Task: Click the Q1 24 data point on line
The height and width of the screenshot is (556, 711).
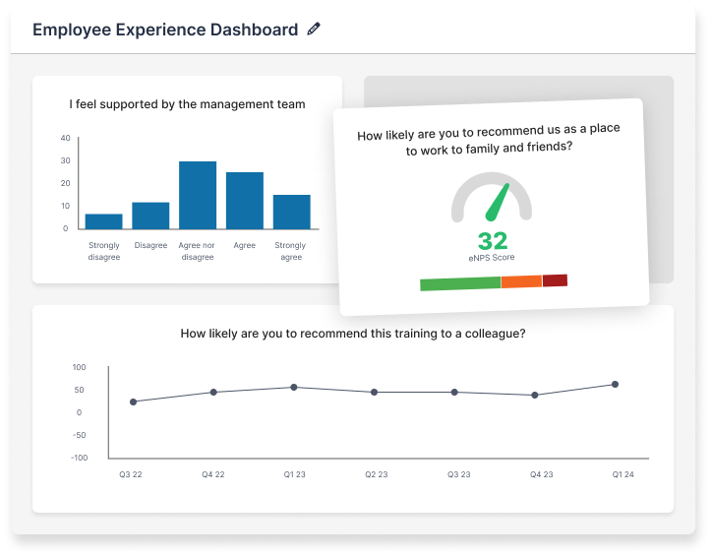Action: [x=615, y=384]
